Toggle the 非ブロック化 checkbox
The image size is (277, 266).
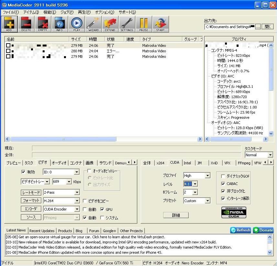[x=223, y=191]
